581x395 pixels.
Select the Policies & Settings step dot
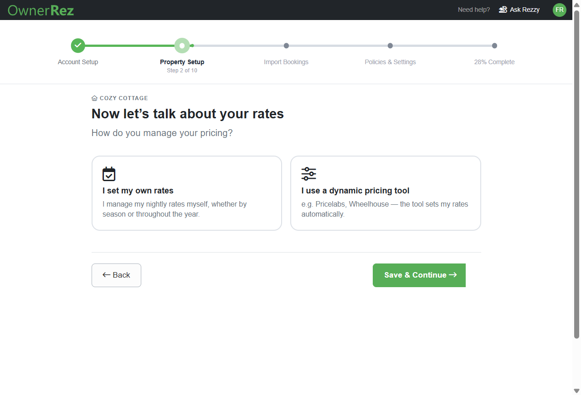[x=390, y=46]
